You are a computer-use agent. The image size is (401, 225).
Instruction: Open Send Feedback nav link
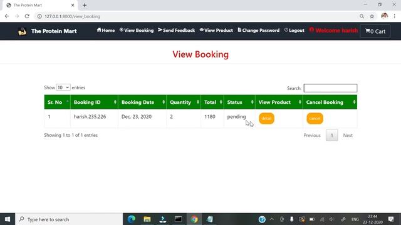177,30
